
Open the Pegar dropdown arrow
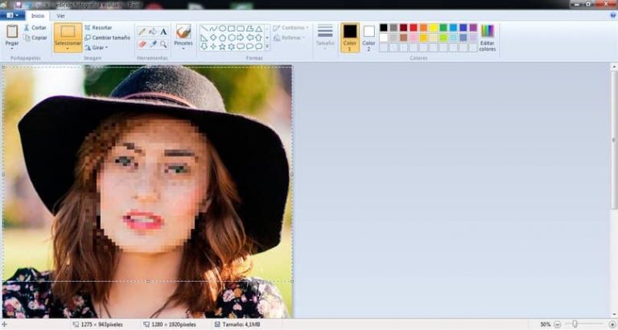coord(12,49)
